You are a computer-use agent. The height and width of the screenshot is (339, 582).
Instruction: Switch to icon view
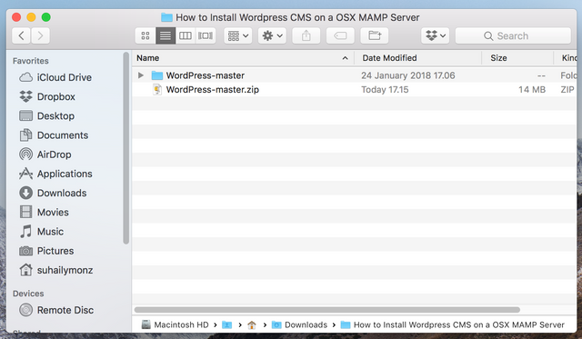pyautogui.click(x=145, y=36)
